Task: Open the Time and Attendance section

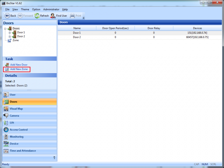Action: click(x=23, y=151)
